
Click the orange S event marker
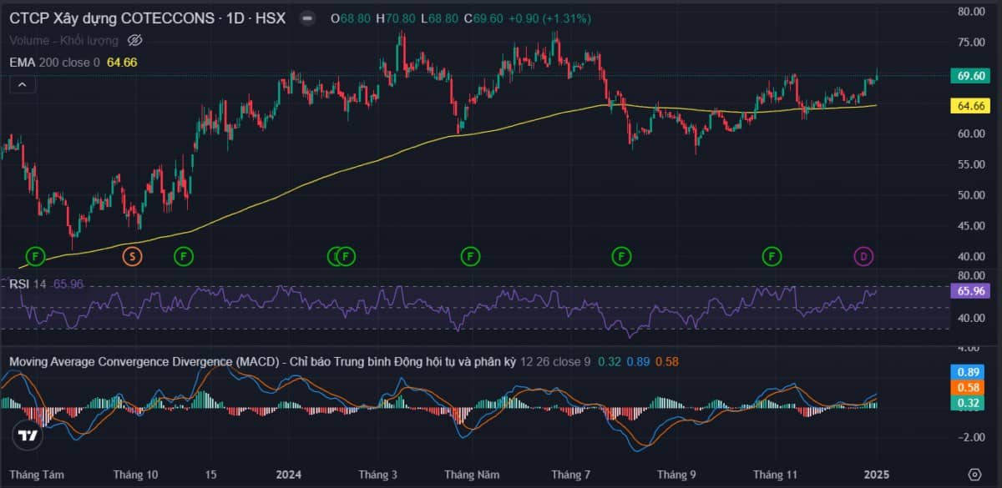(x=132, y=255)
